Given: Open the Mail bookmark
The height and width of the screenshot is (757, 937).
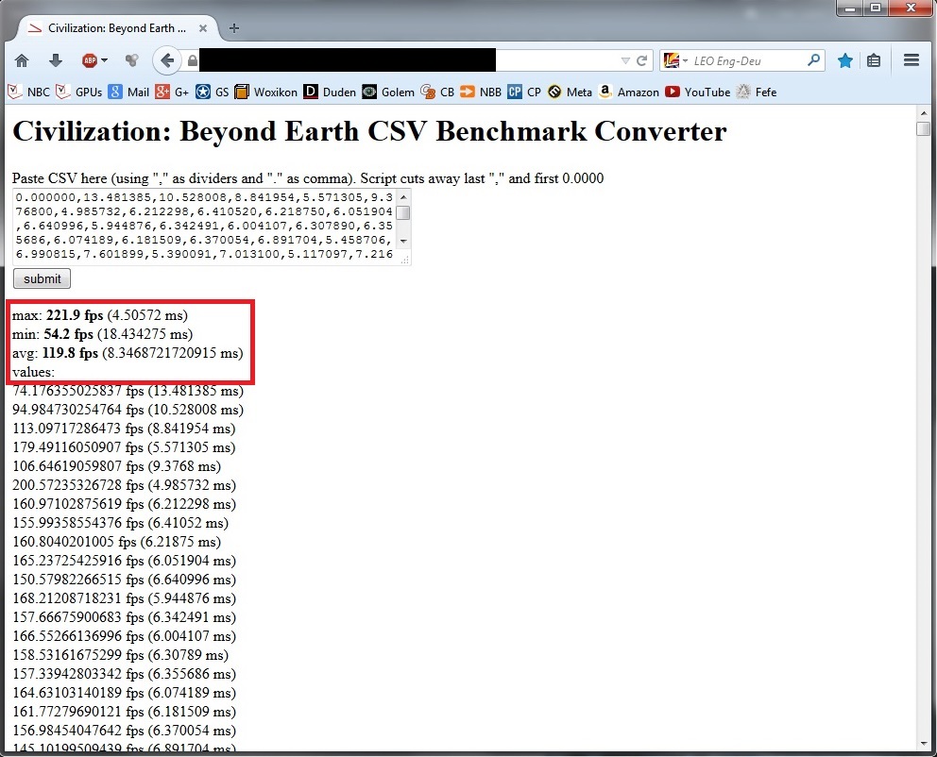Looking at the screenshot, I should pyautogui.click(x=129, y=92).
